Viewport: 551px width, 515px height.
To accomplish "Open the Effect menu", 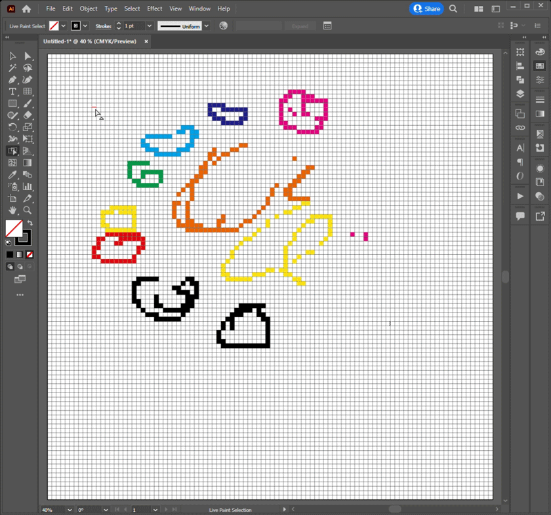I will pyautogui.click(x=155, y=9).
